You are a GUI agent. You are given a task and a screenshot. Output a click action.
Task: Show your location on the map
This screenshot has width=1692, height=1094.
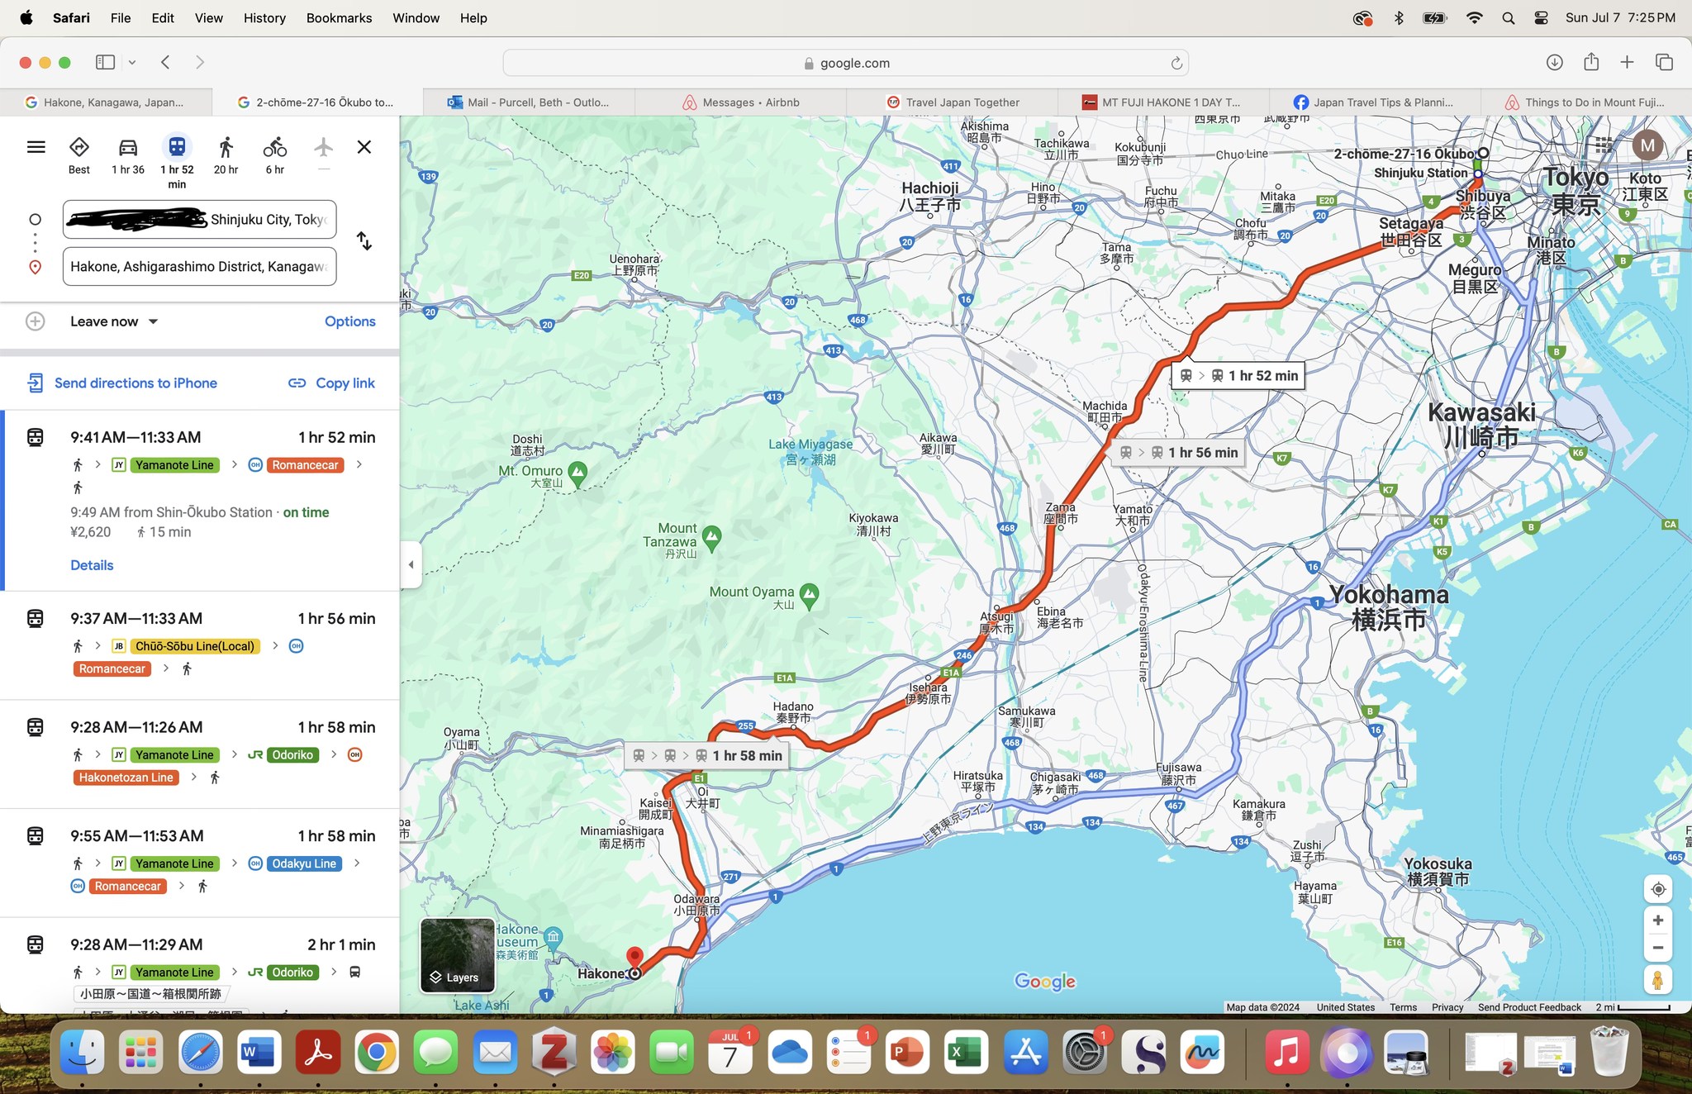pyautogui.click(x=1658, y=890)
